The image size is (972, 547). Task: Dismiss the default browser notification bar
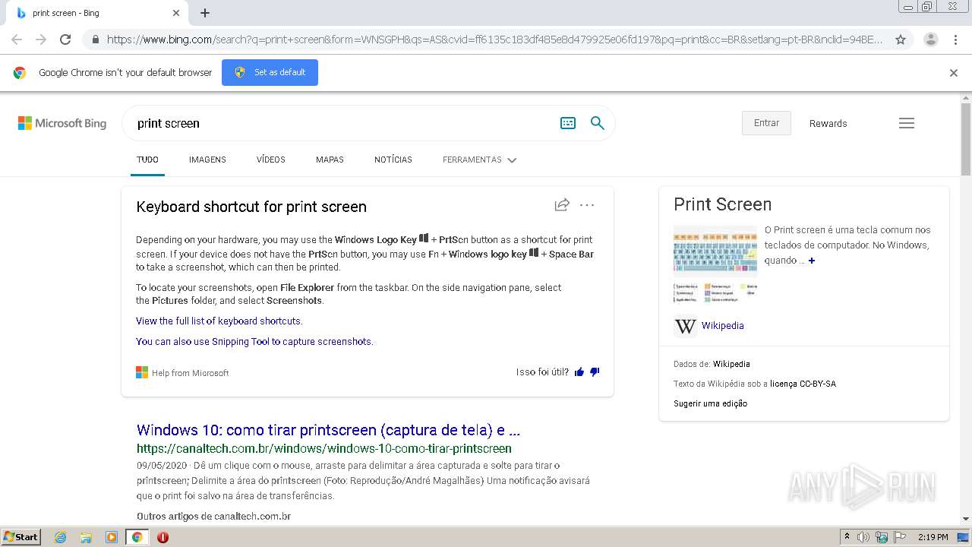tap(954, 73)
